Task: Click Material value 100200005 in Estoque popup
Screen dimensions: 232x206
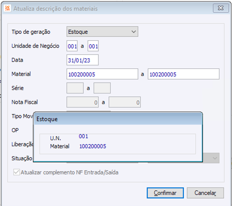Action: [x=93, y=146]
